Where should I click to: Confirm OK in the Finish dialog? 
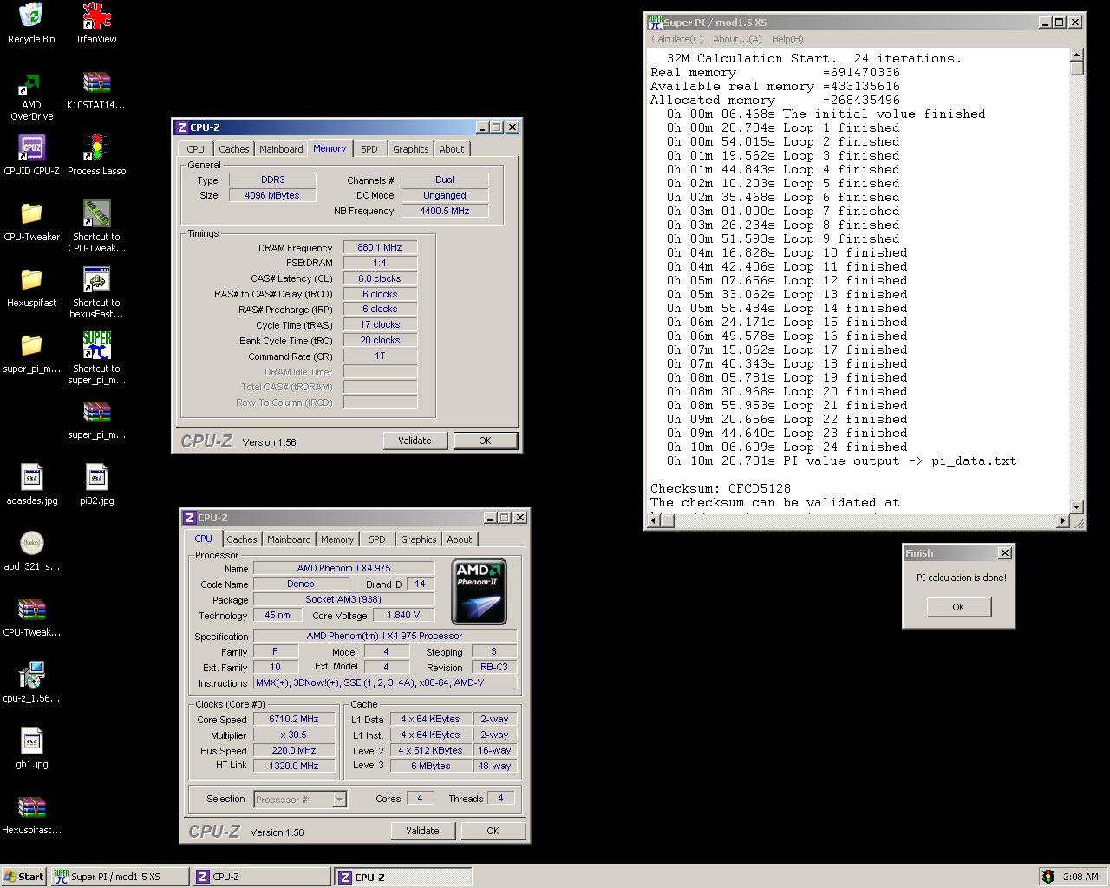pos(958,607)
